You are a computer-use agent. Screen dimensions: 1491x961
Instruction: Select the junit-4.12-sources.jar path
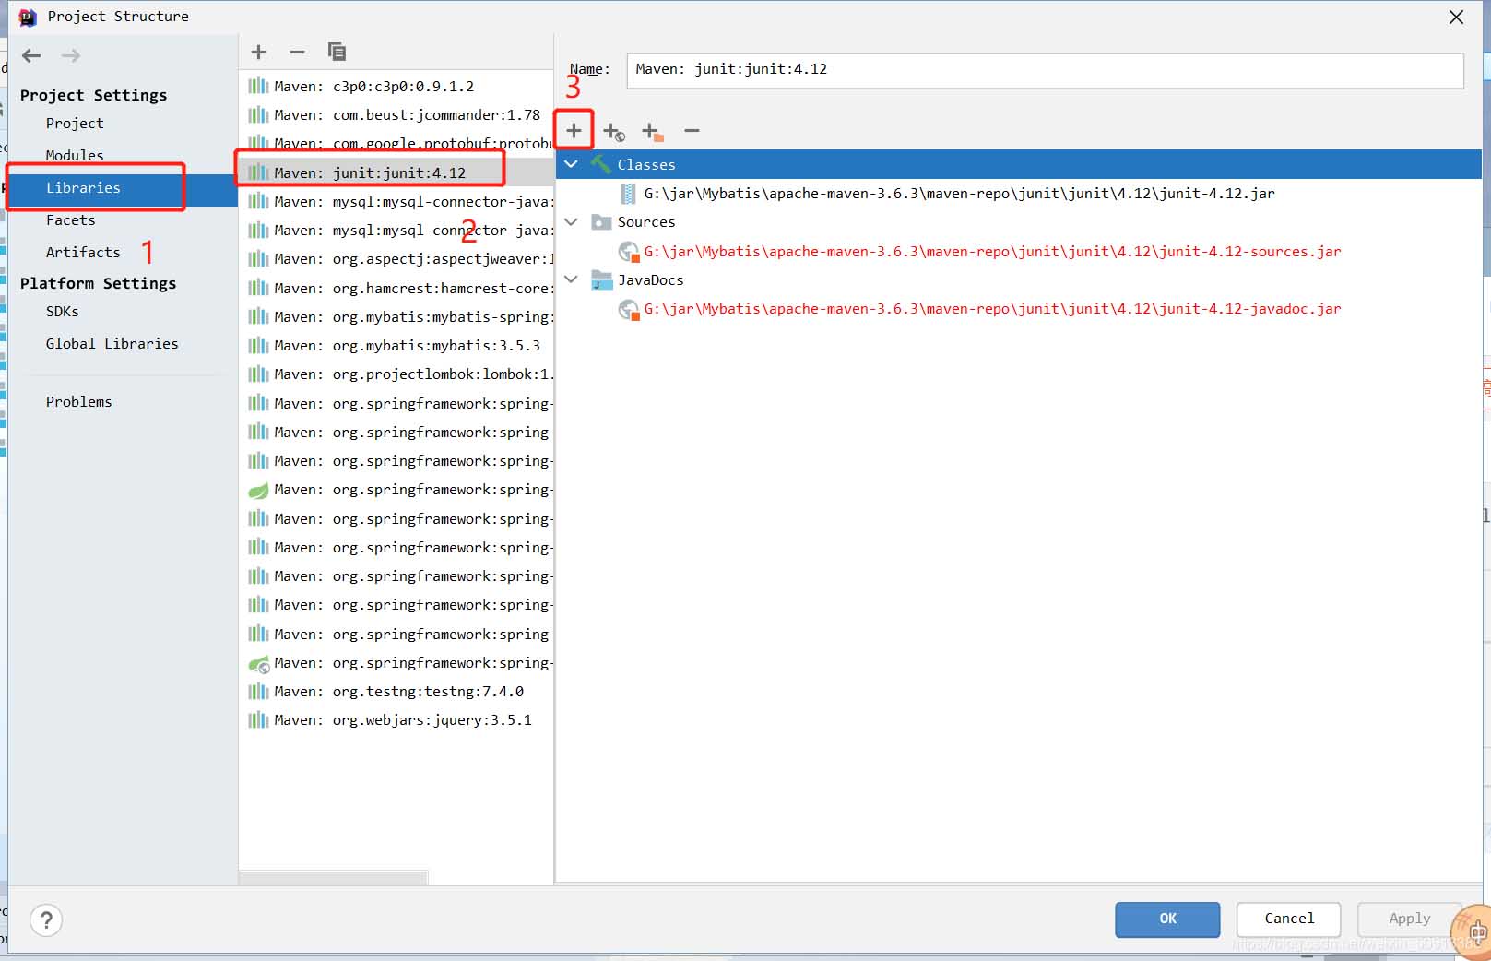(992, 252)
